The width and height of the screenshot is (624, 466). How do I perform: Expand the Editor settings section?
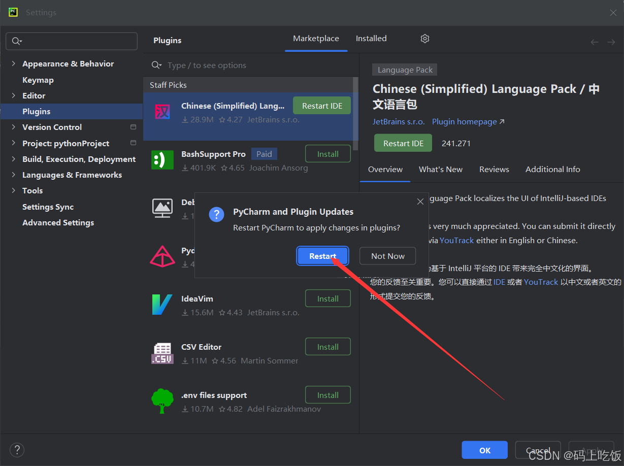tap(13, 95)
